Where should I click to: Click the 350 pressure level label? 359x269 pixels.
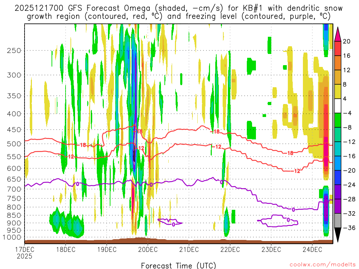click(x=14, y=96)
